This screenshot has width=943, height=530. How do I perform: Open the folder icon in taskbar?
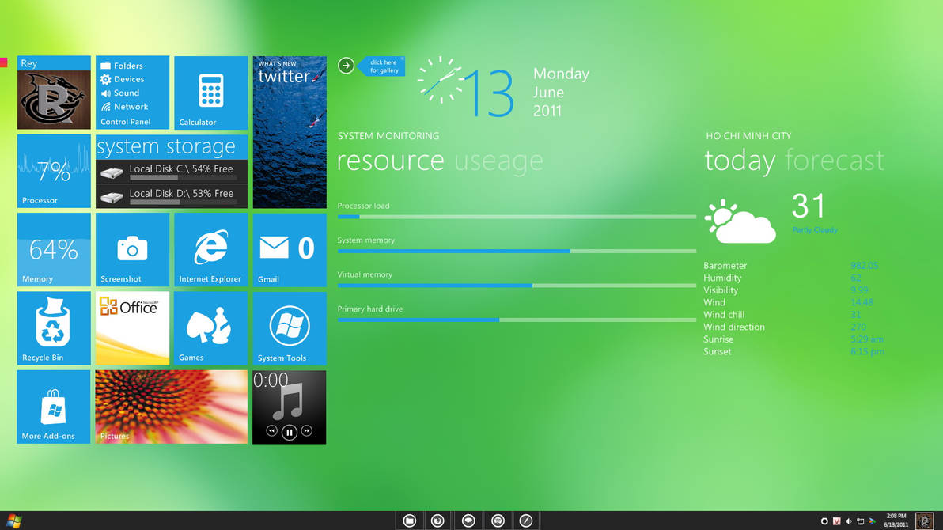click(x=410, y=521)
